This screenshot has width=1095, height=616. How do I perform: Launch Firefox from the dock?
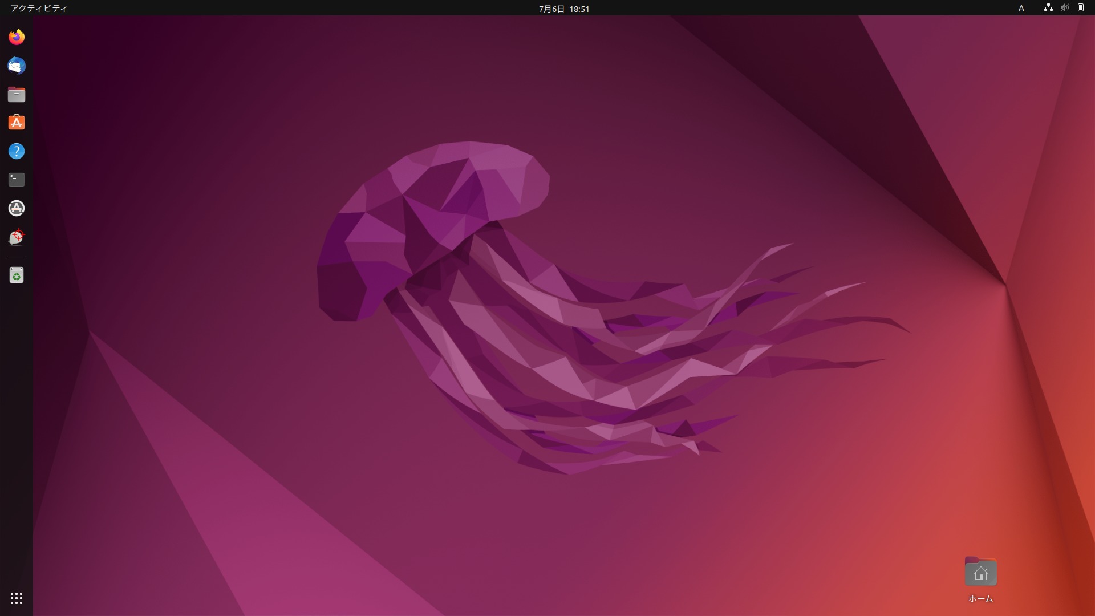17,37
